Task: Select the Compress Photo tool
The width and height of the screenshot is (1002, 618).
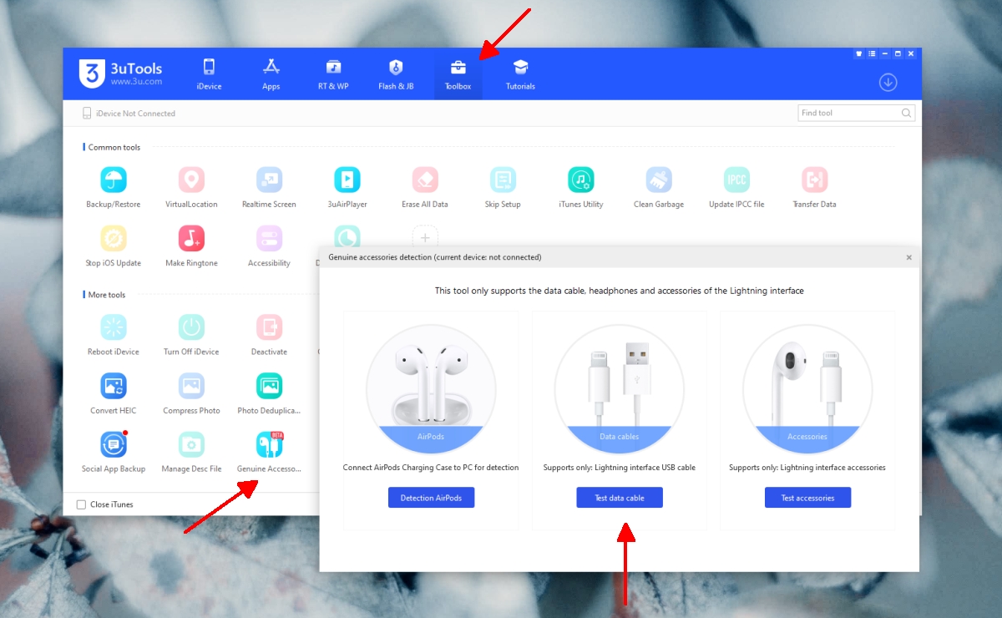Action: [x=190, y=393]
